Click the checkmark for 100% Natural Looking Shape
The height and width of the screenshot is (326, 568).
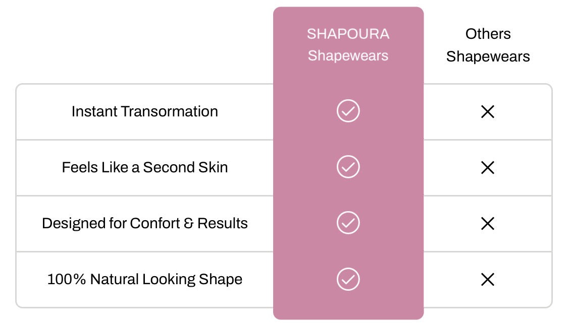pyautogui.click(x=348, y=279)
